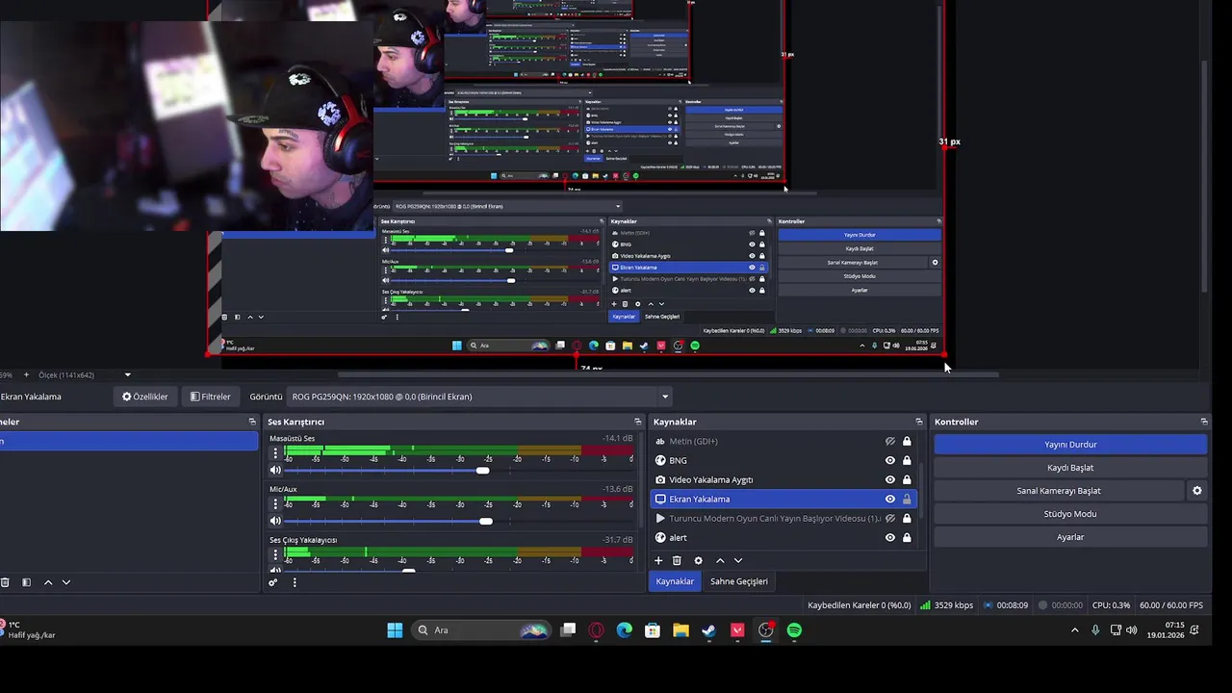Hide the Video Yakalama Aygıtı source
Screen dimensions: 1232x693
[890, 479]
